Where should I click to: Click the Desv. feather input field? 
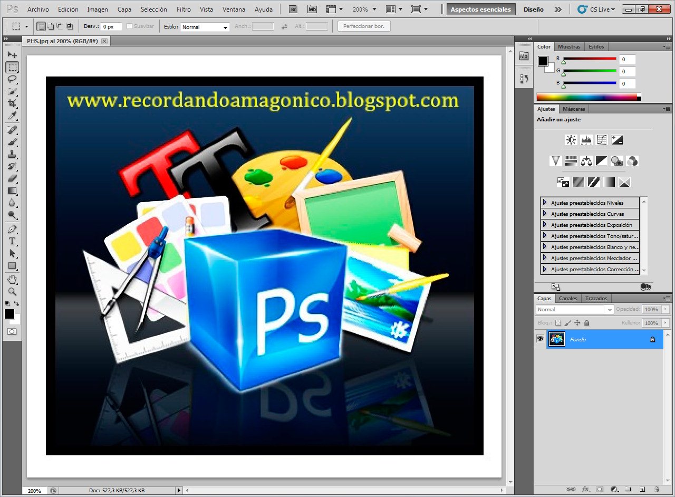click(111, 26)
